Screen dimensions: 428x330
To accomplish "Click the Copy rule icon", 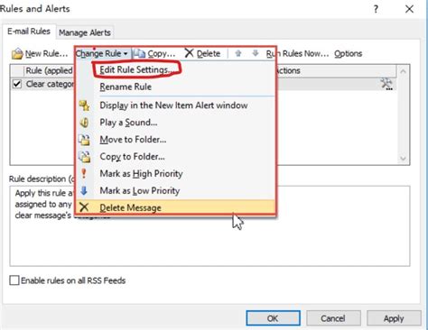I will (140, 53).
